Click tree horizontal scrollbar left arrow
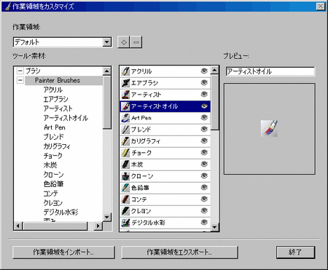 click(17, 226)
